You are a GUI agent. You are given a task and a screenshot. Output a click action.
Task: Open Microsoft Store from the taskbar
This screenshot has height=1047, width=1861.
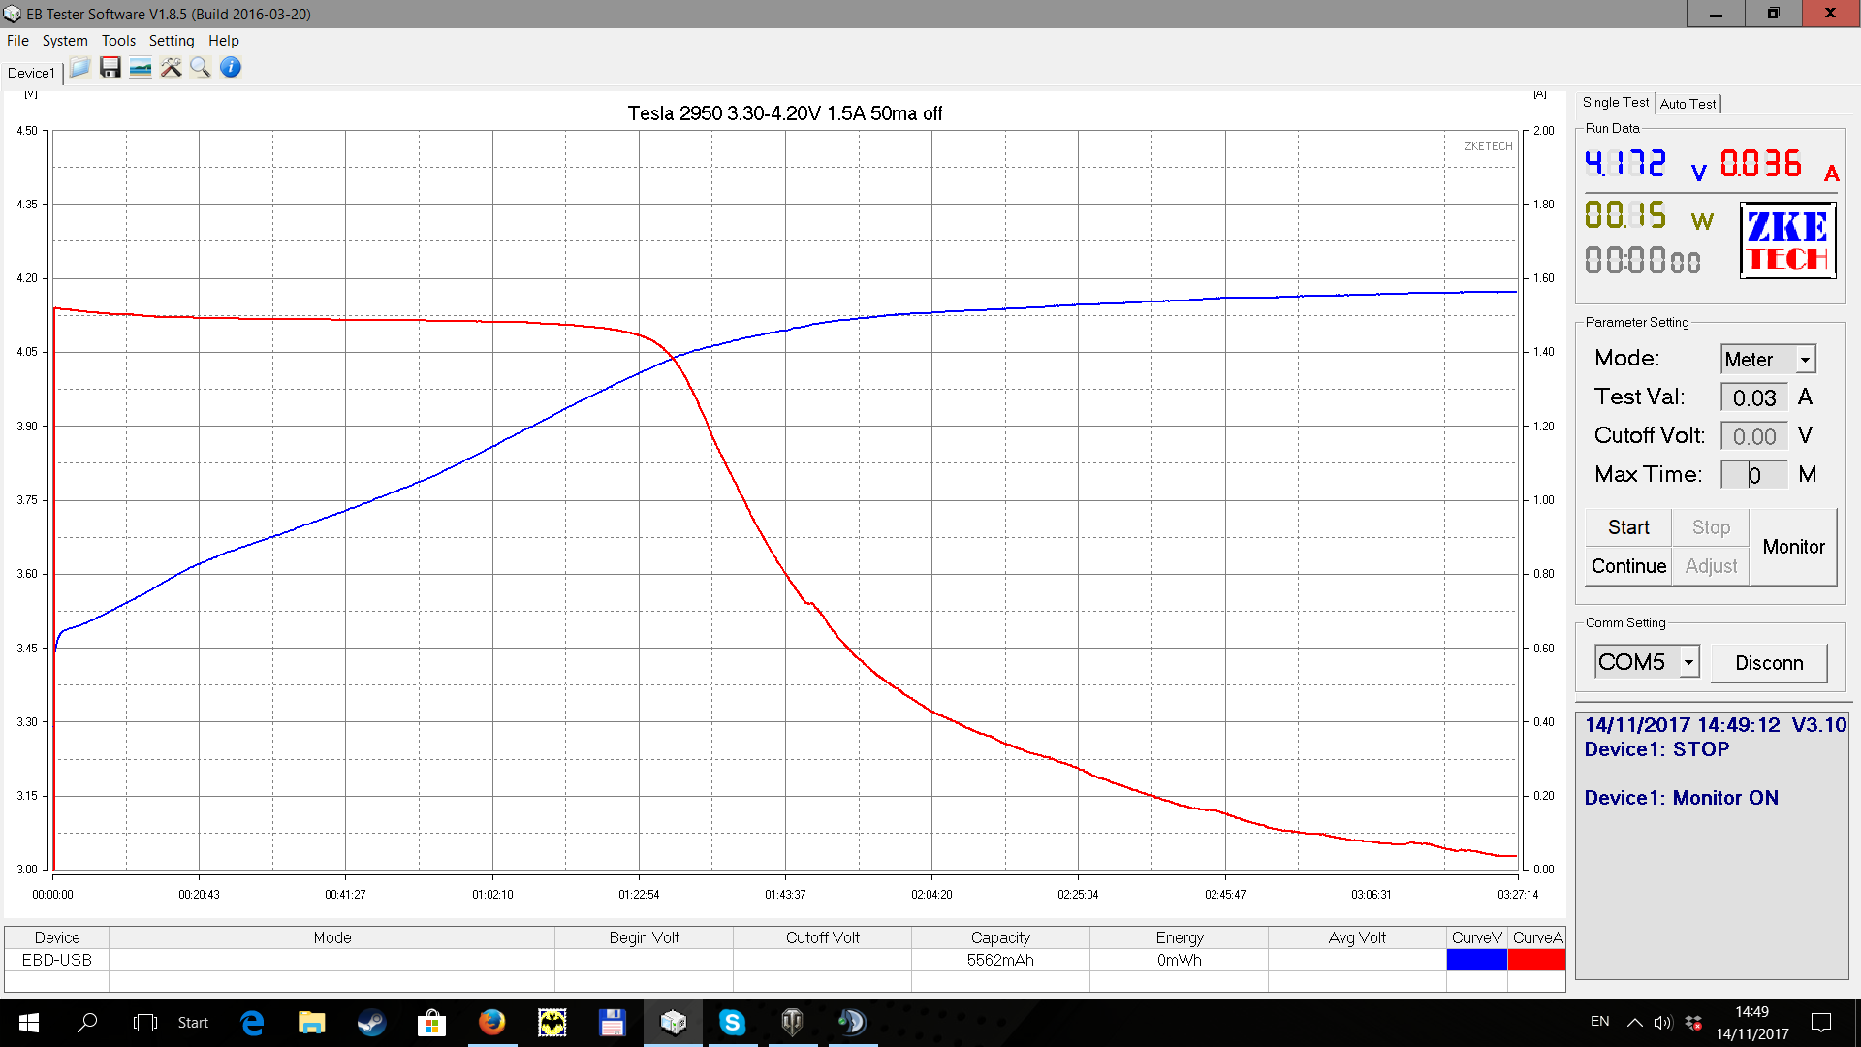tap(431, 1022)
